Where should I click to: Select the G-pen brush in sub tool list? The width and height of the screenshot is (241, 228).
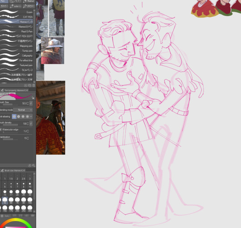click(x=17, y=12)
